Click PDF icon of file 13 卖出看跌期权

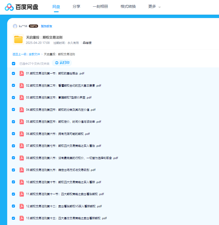tap(22, 218)
